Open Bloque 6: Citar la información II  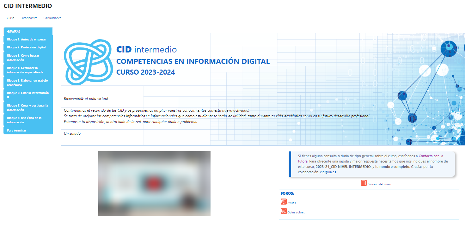[x=28, y=95]
